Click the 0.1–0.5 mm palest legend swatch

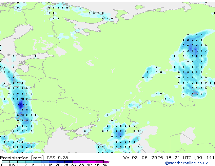[6, 162]
